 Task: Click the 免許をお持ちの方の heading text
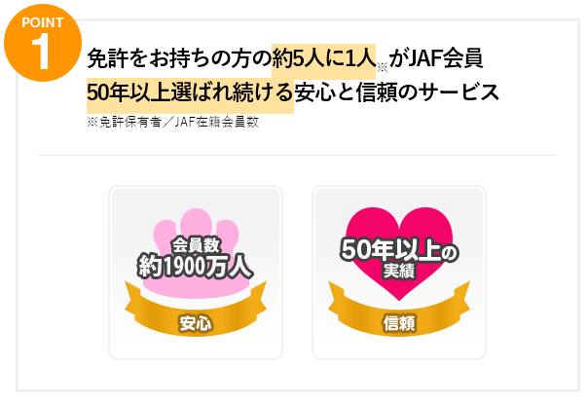pos(179,59)
